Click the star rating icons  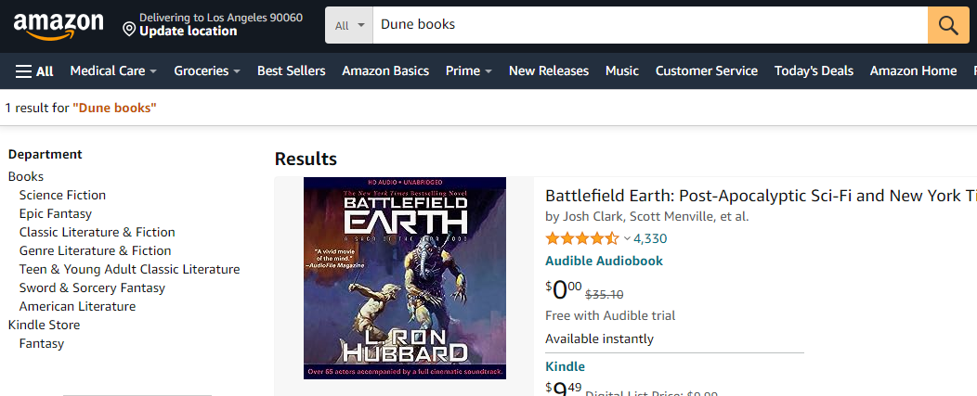(x=581, y=238)
